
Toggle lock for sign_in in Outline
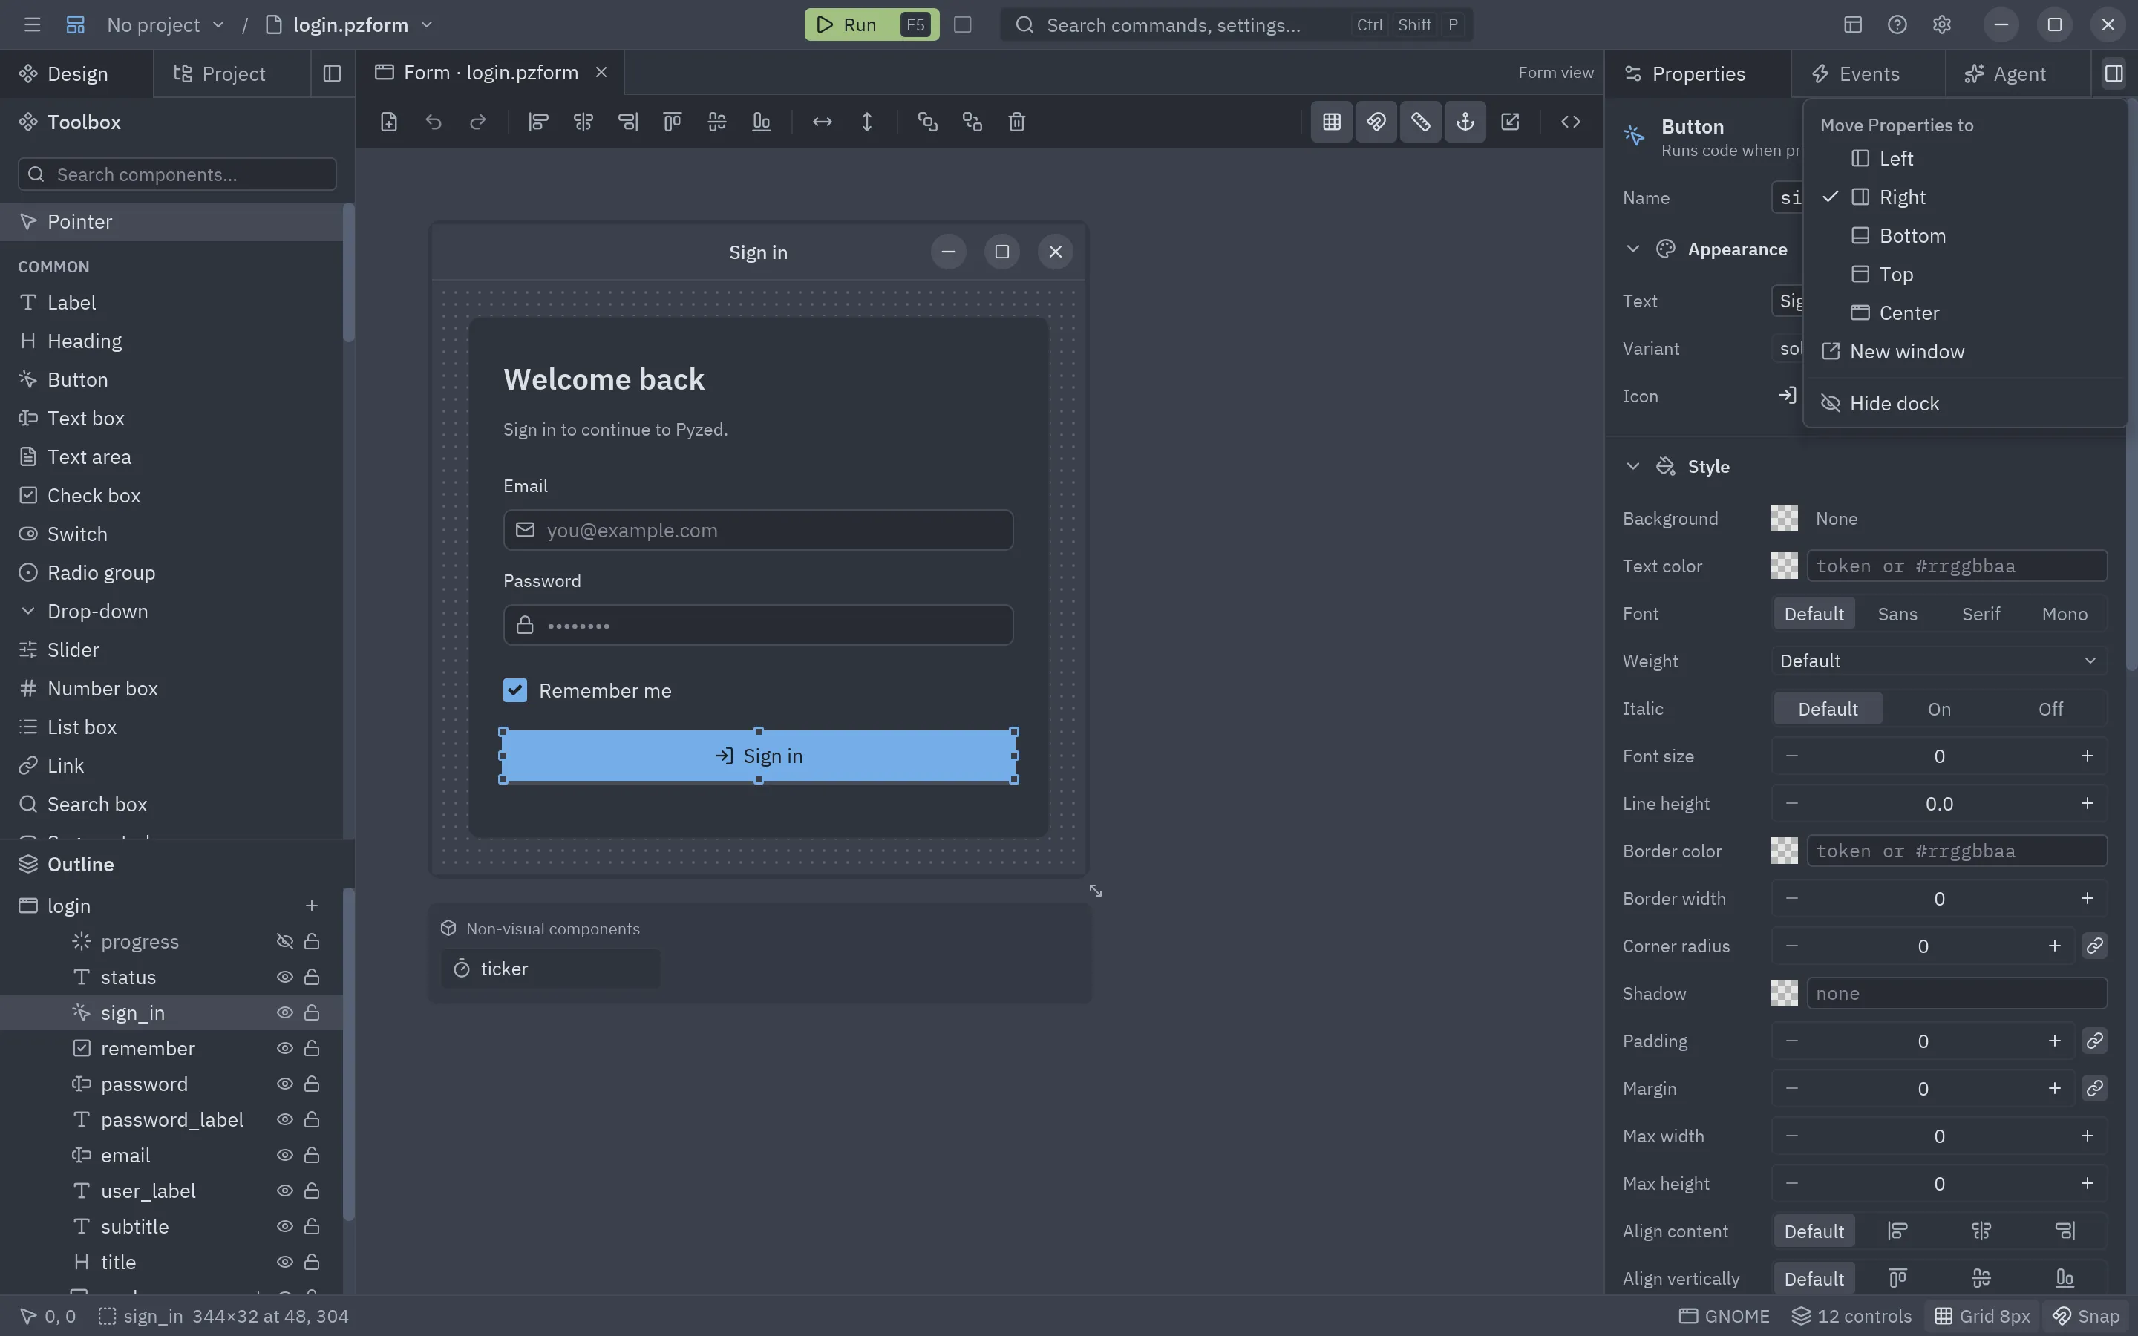coord(312,1012)
